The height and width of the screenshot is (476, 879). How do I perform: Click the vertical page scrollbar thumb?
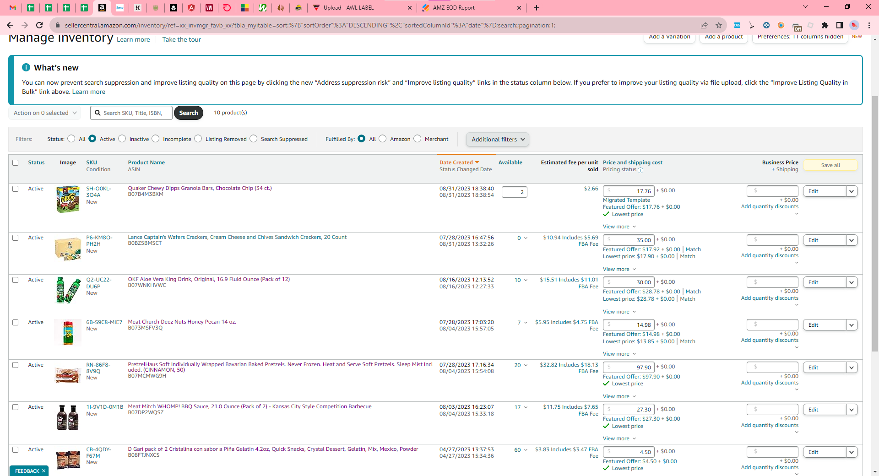click(x=875, y=224)
